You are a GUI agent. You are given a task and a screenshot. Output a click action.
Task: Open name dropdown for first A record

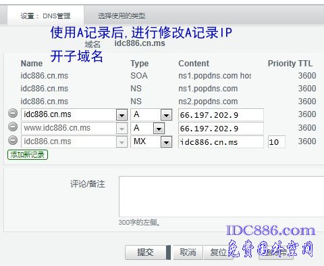tap(122, 115)
